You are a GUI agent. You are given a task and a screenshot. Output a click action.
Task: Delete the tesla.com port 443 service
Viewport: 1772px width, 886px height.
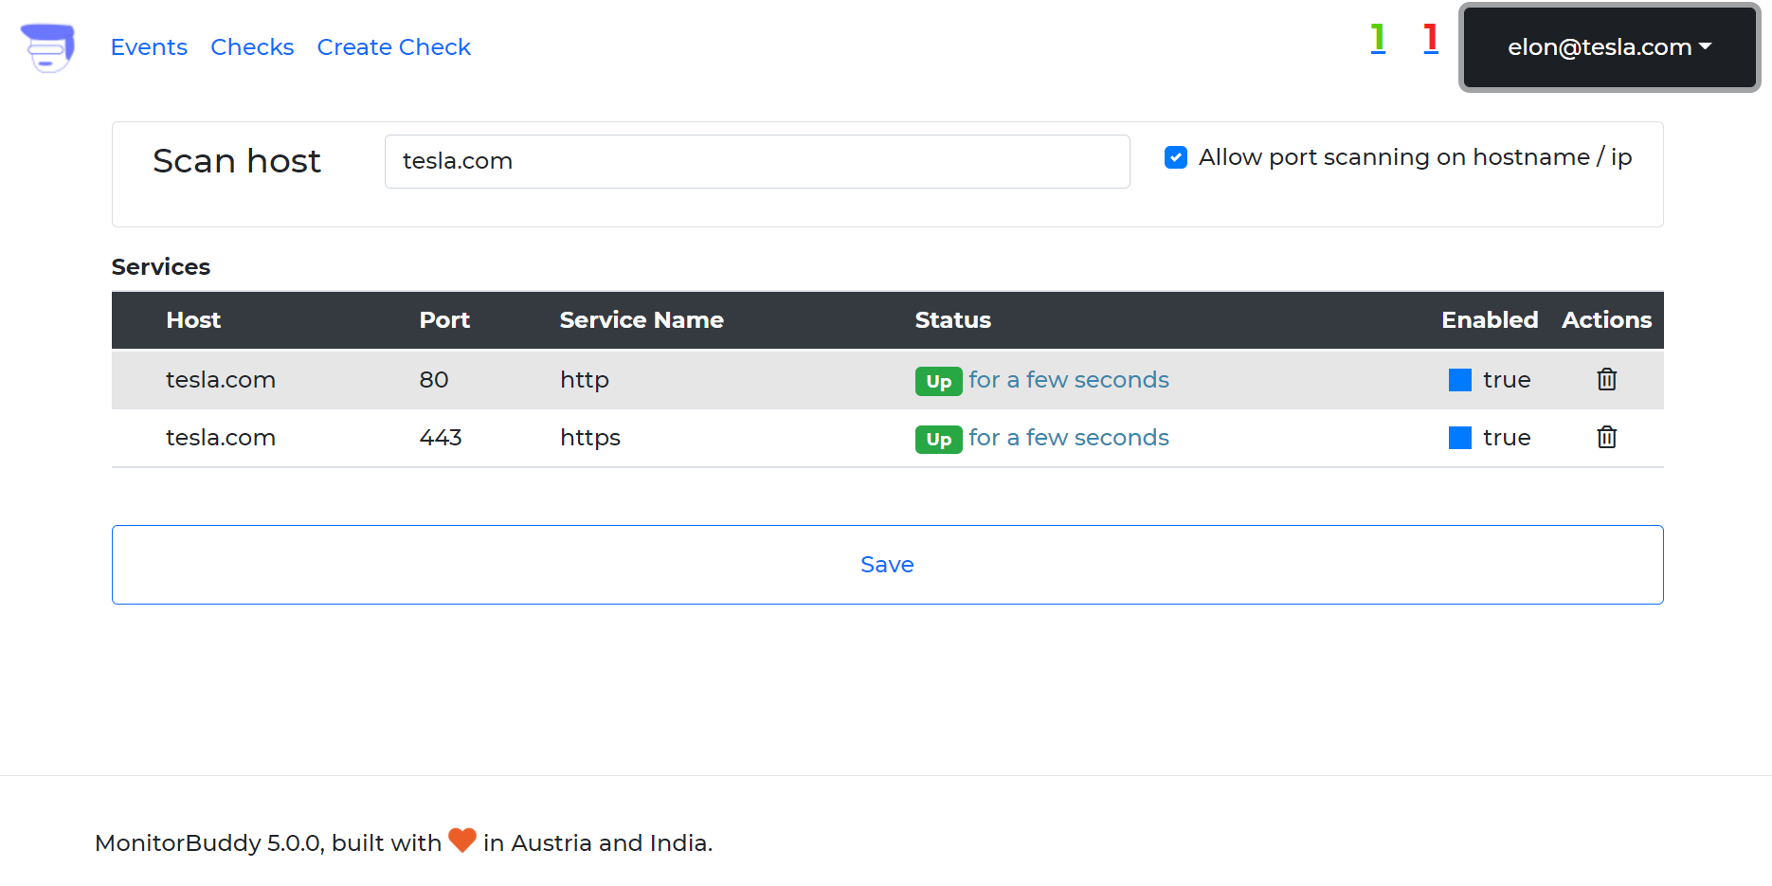click(1606, 438)
